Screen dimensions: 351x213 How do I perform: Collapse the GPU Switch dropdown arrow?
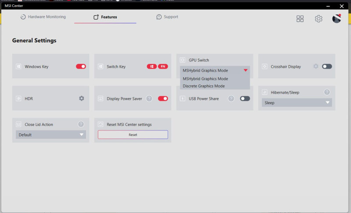[x=246, y=70]
